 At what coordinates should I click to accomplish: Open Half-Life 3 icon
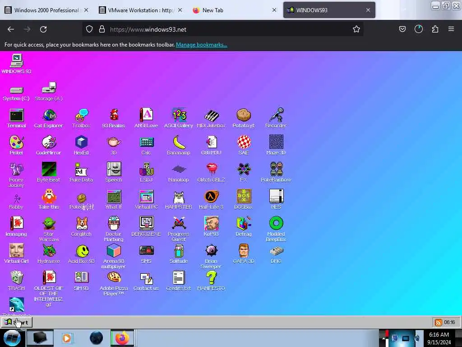211,199
